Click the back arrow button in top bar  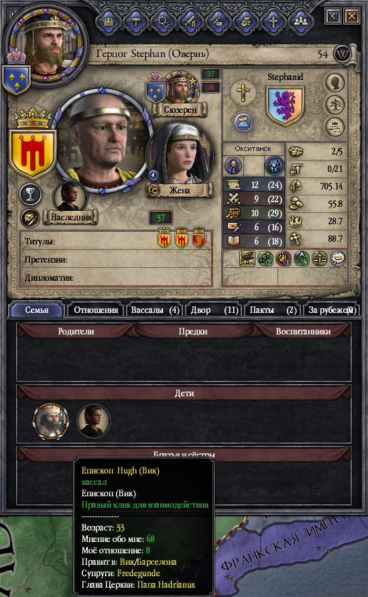click(333, 16)
